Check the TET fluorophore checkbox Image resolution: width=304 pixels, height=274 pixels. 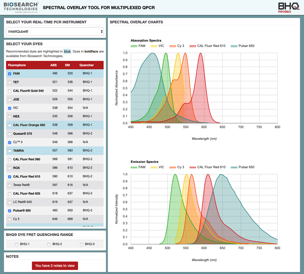(10, 82)
